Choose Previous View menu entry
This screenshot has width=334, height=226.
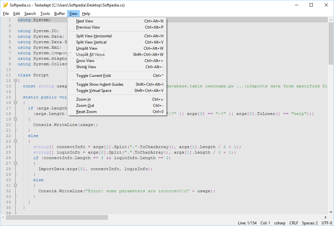(117, 27)
